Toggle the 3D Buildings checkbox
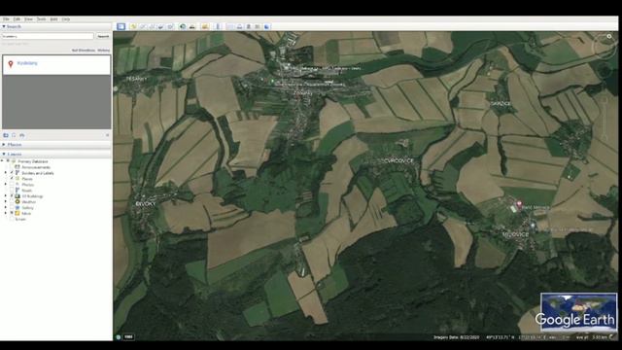Viewport: 622px width, 350px height. click(12, 196)
